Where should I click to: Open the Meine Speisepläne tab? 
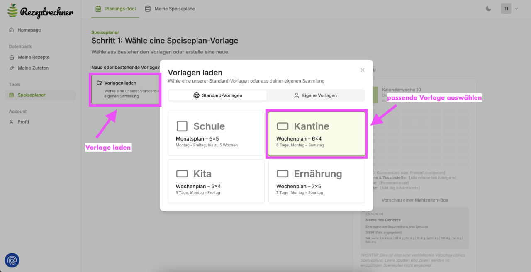click(170, 8)
